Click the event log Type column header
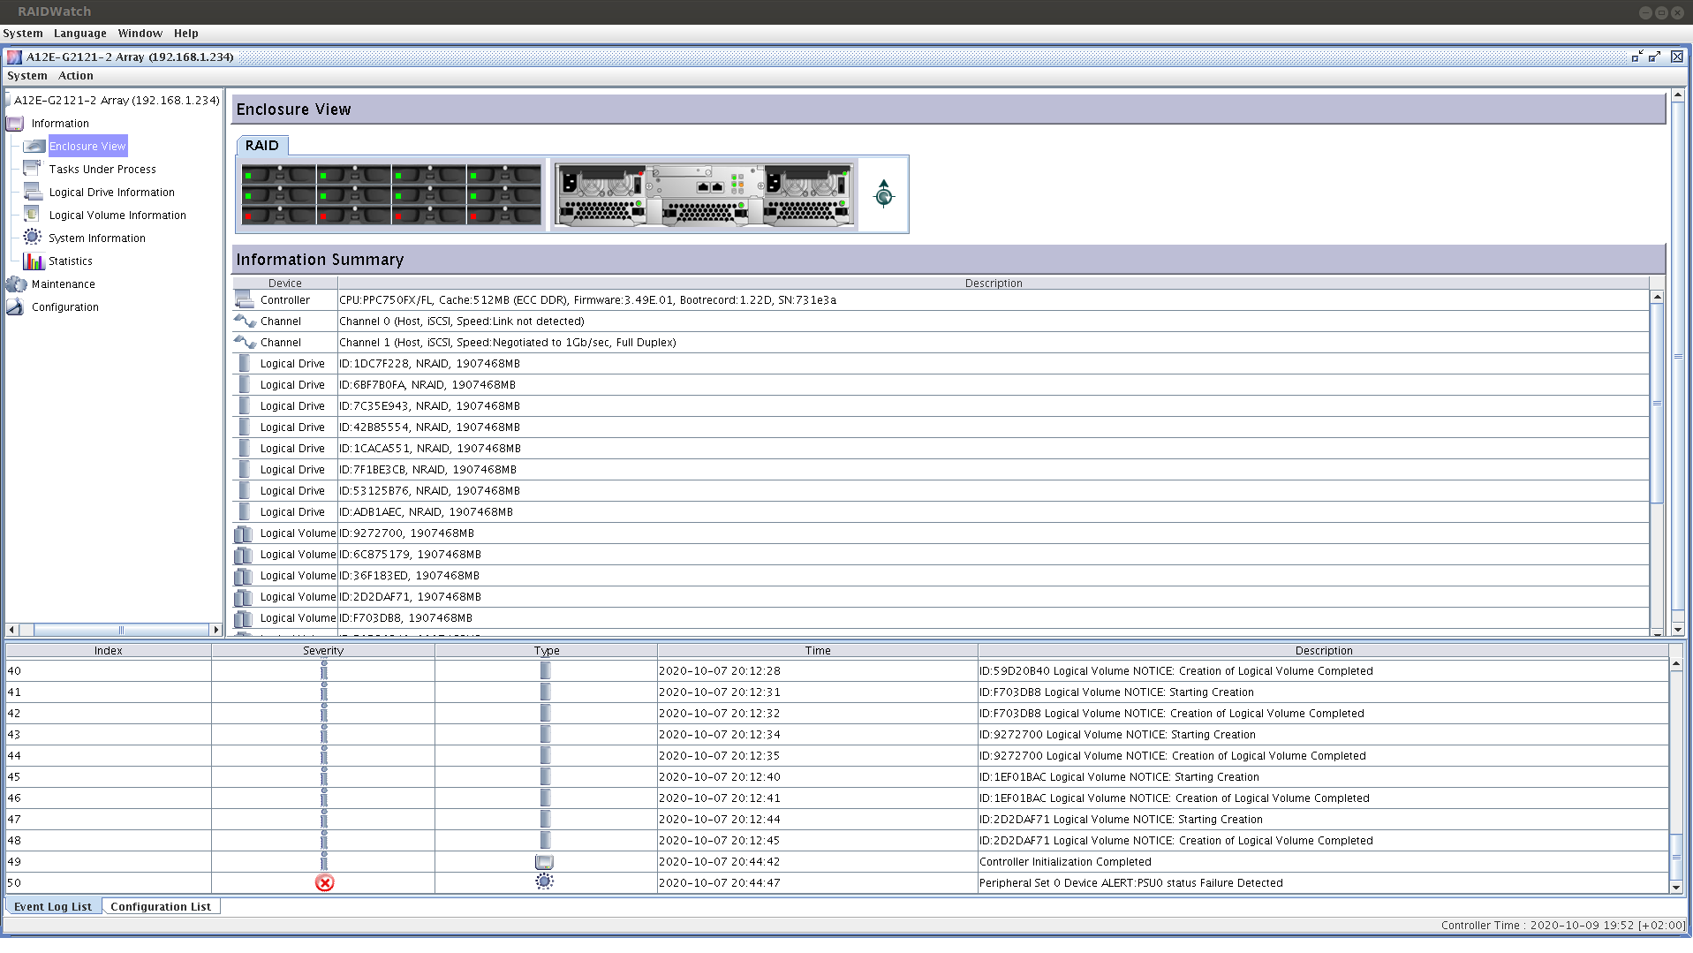The height and width of the screenshot is (953, 1693). (547, 651)
